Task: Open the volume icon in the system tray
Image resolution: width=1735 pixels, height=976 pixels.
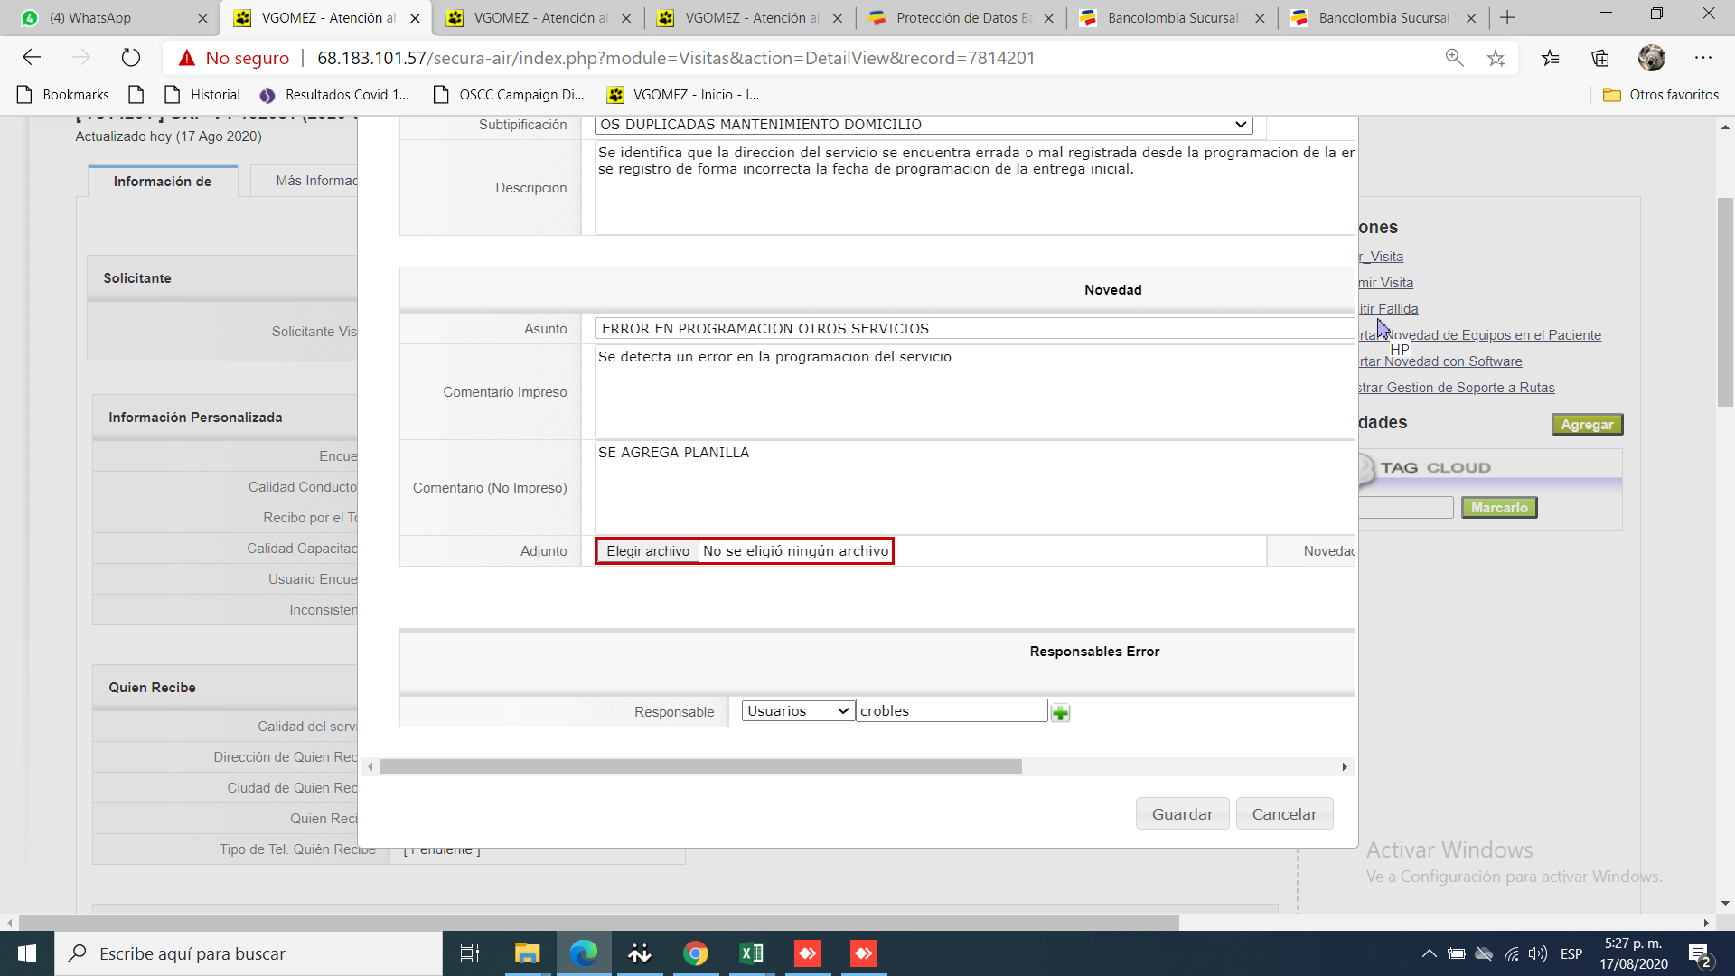Action: (1538, 953)
